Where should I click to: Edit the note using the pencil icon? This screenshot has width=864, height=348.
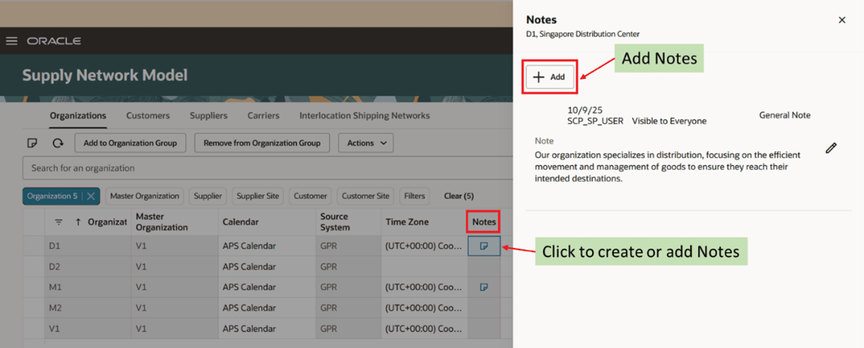831,148
